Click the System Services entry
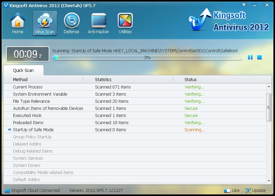This screenshot has width=275, height=196. pyautogui.click(x=28, y=158)
